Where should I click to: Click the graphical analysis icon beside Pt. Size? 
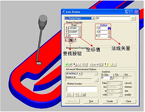(111, 78)
